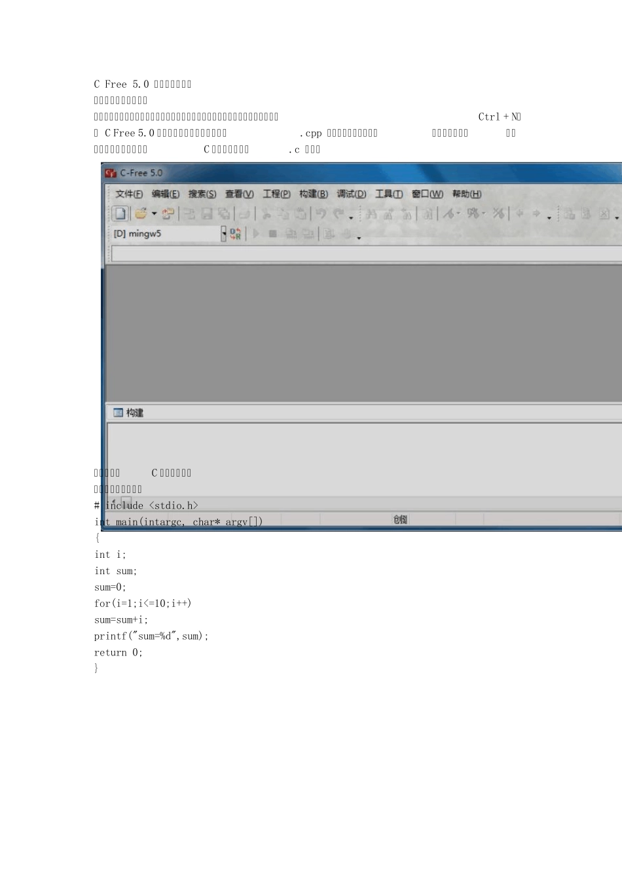This screenshot has height=880, width=622.
Task: Click the Find binoculars toolbar icon
Action: coord(371,213)
